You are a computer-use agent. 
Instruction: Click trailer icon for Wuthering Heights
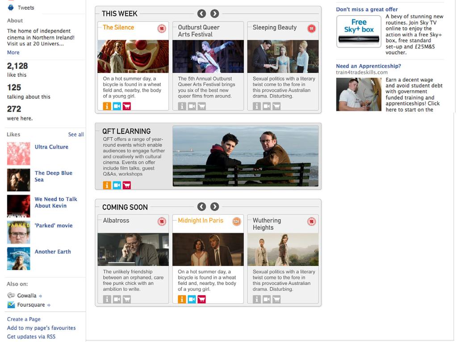tap(267, 299)
